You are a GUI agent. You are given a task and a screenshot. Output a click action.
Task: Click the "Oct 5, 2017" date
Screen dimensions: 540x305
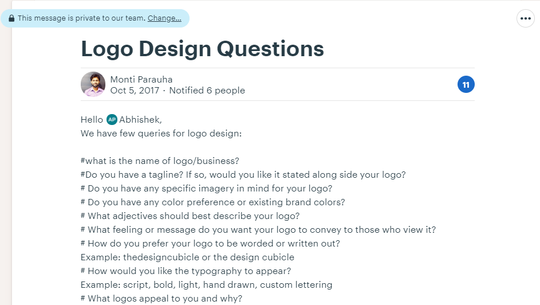135,91
